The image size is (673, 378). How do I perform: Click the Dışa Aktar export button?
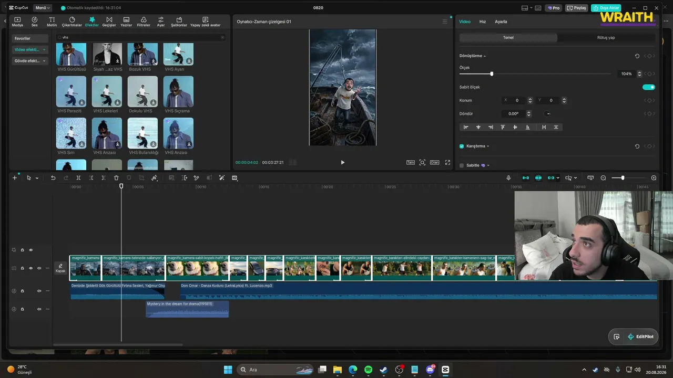click(x=606, y=8)
